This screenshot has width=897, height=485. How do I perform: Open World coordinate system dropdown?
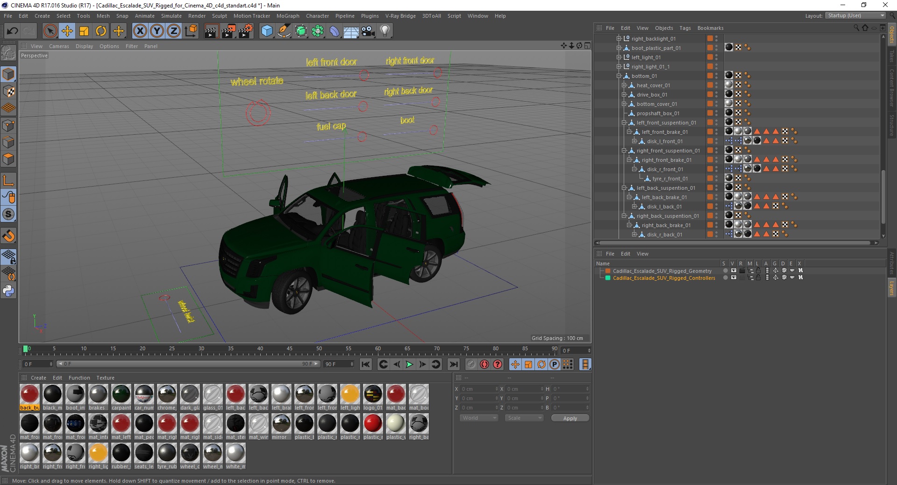click(x=479, y=418)
